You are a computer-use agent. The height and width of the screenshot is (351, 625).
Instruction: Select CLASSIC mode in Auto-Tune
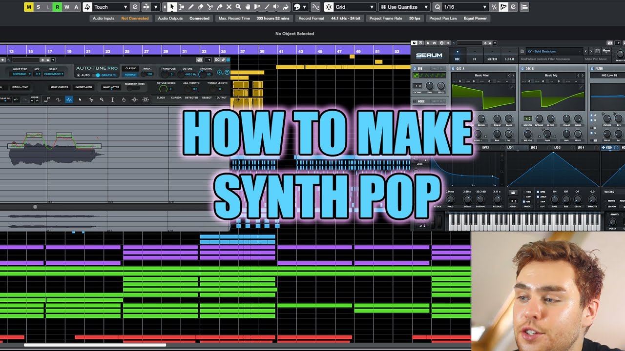point(130,68)
